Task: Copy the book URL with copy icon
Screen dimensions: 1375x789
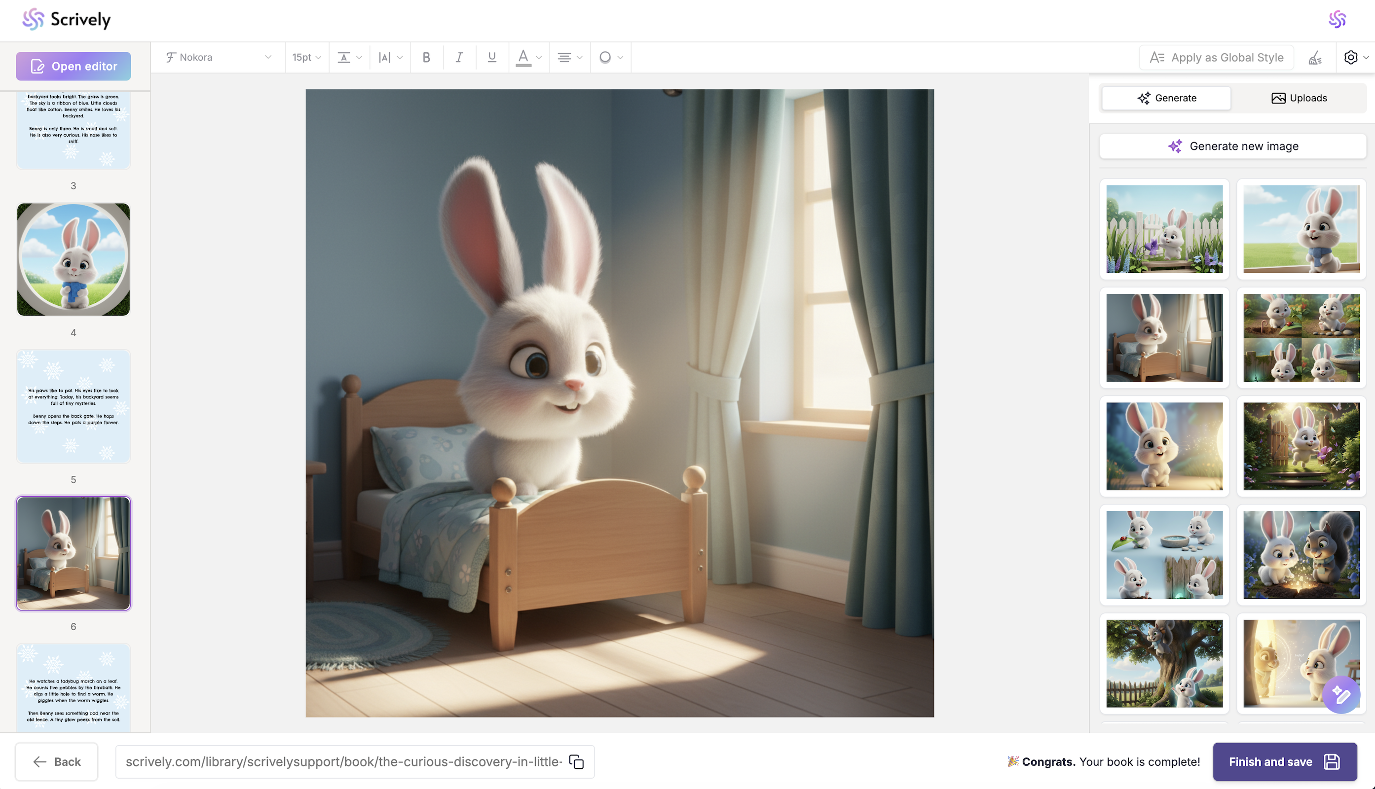Action: [576, 762]
